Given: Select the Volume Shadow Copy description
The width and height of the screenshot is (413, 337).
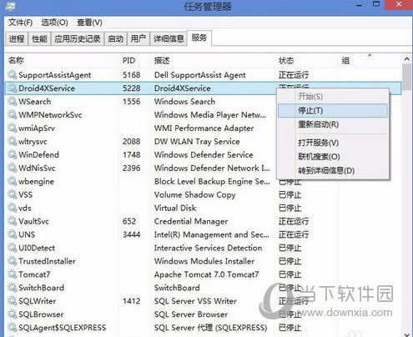Looking at the screenshot, I should (x=195, y=194).
